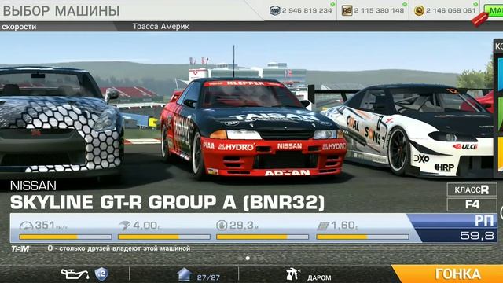This screenshot has width=503, height=283.
Task: Click the Трасса Америк track label
Action: coord(160,26)
